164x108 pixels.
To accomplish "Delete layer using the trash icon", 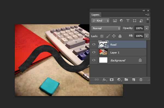I will (x=141, y=80).
